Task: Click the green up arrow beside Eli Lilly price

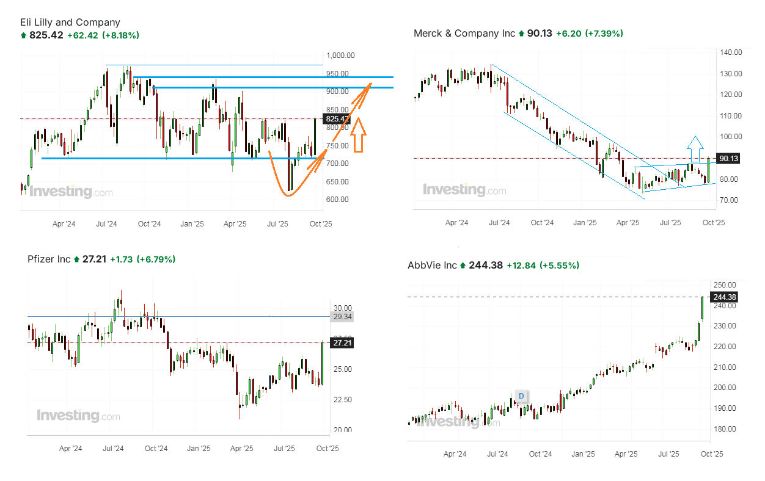Action: tap(23, 36)
